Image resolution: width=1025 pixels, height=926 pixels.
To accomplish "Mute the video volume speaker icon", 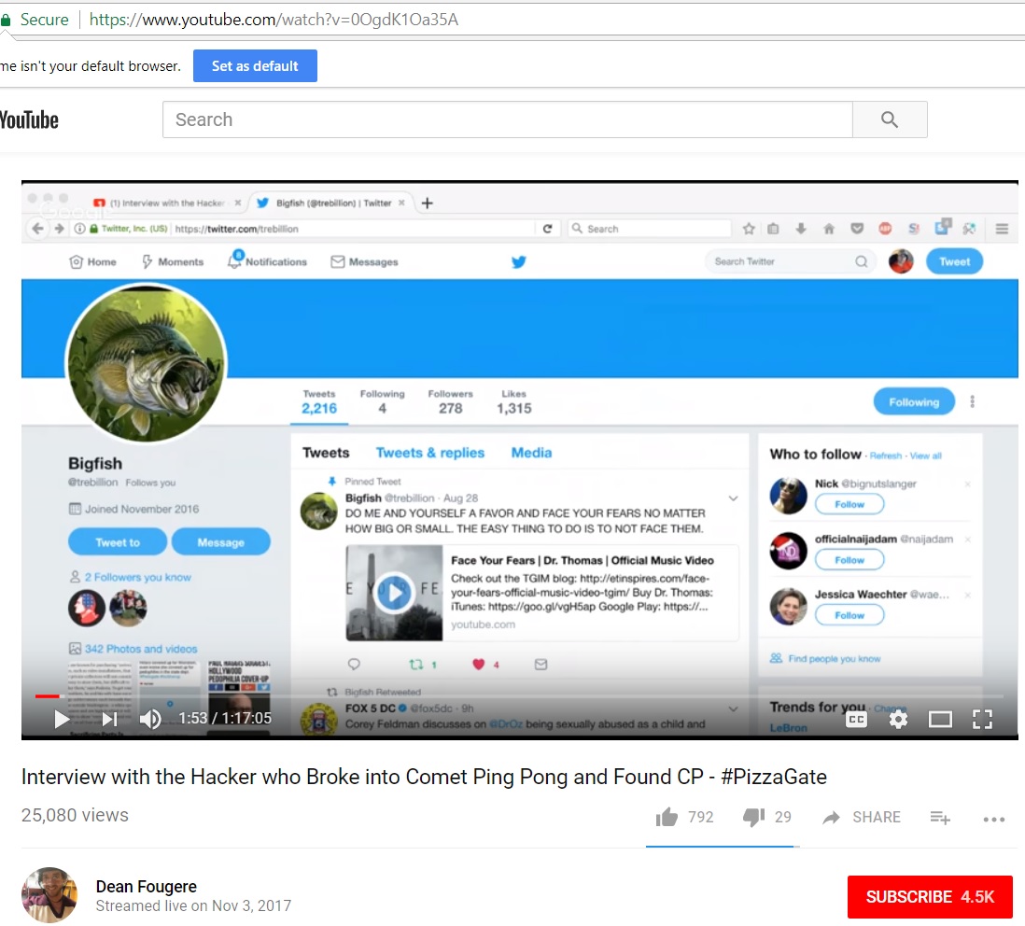I will (x=150, y=719).
